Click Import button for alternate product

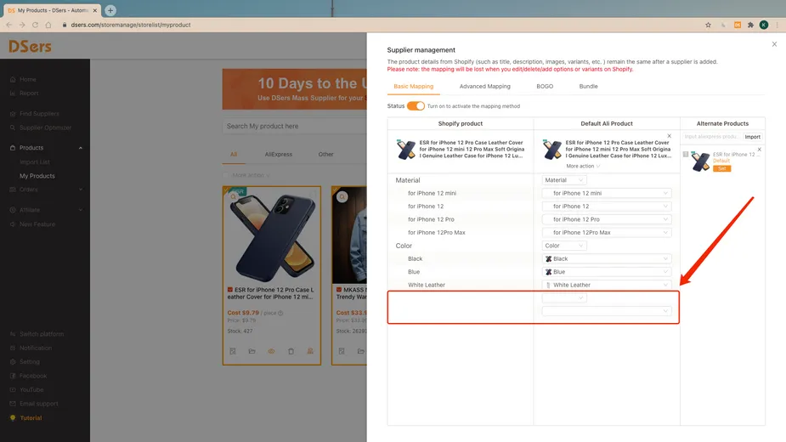(752, 137)
